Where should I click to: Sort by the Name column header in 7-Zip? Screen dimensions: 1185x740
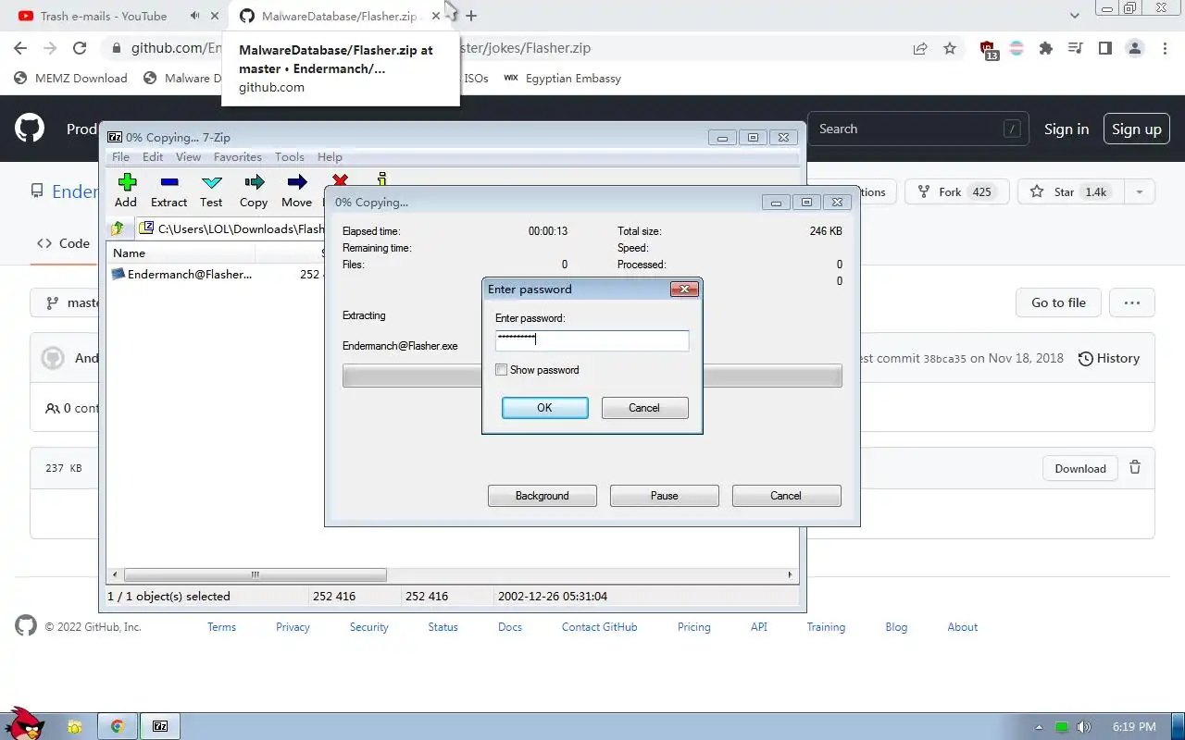[x=181, y=253]
